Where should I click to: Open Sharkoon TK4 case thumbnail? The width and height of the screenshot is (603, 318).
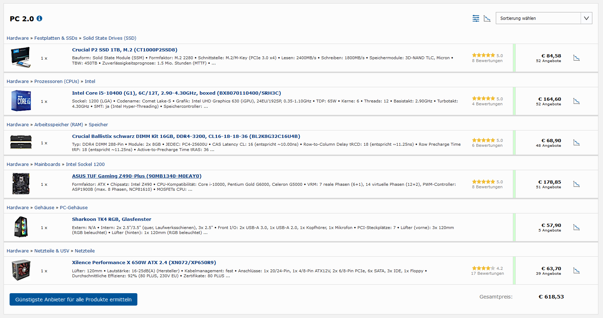coord(21,227)
